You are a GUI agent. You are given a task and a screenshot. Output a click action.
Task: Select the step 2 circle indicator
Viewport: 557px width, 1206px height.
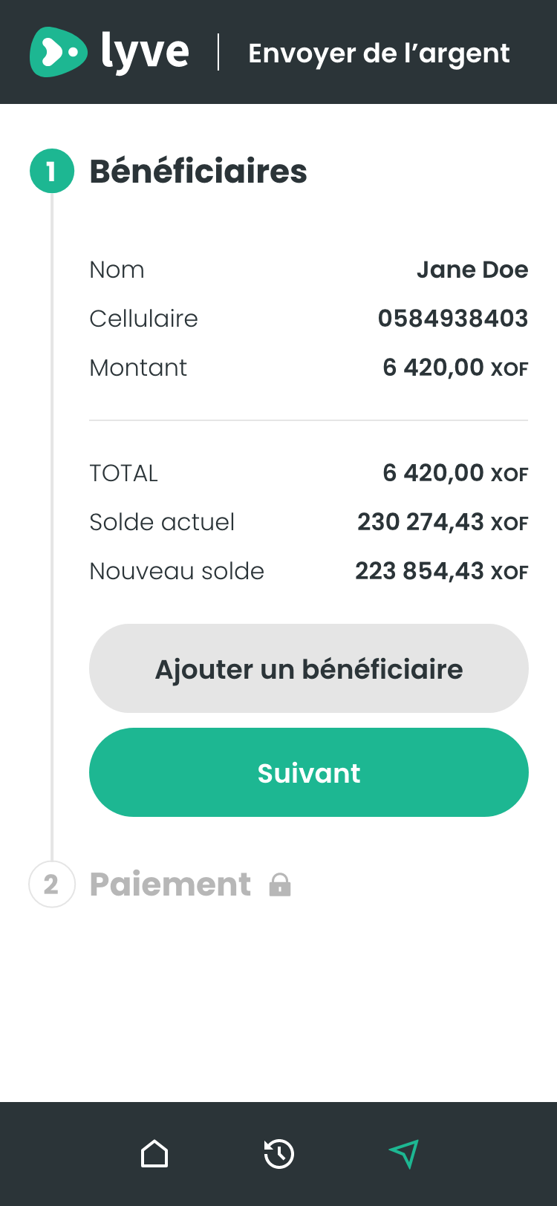pos(52,884)
